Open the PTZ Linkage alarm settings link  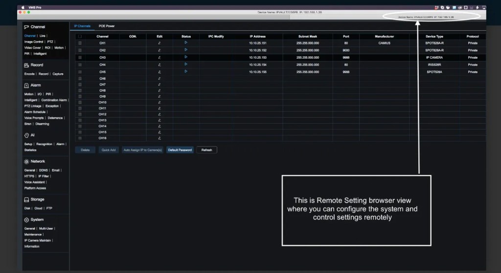click(32, 106)
